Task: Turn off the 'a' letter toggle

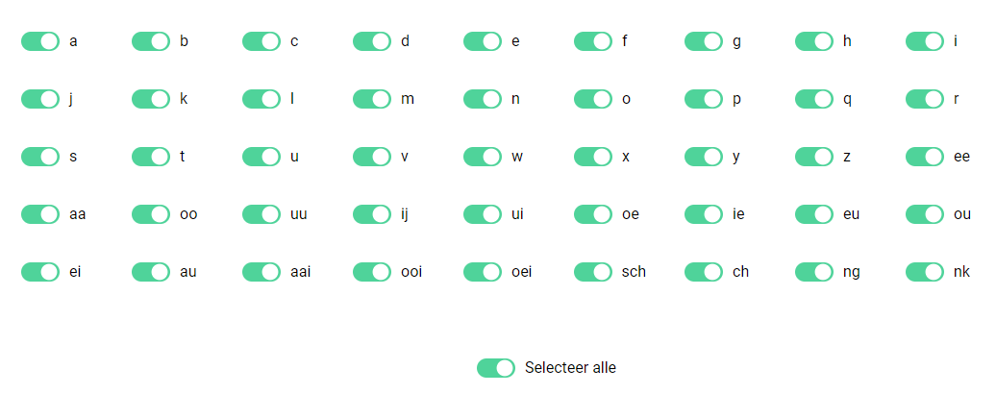Action: [40, 41]
